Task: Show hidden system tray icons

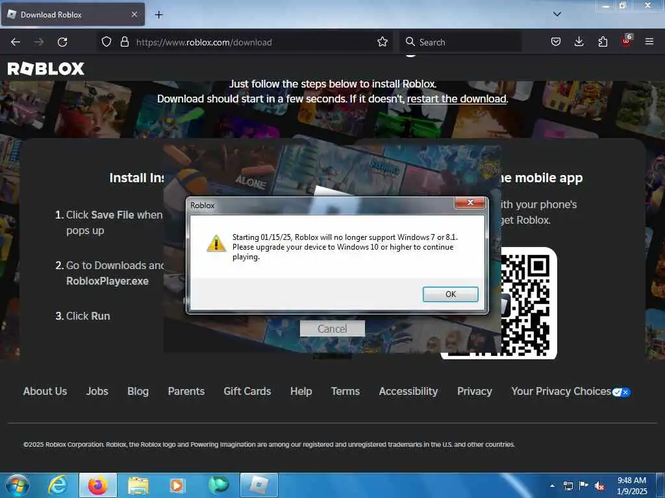Action: [x=552, y=486]
